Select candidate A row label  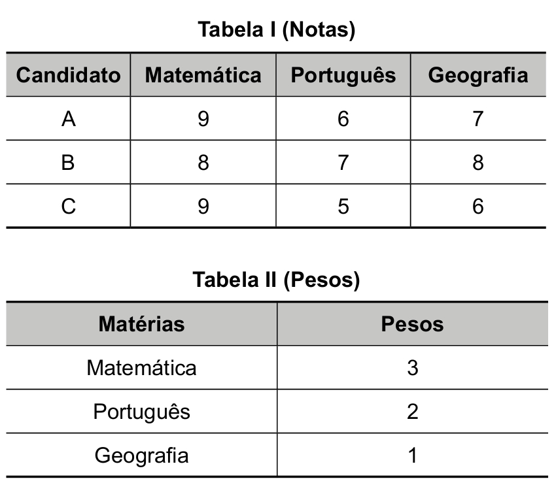coord(69,119)
